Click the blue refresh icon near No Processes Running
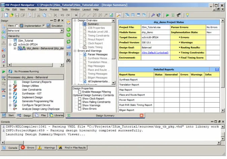The height and width of the screenshot is (159, 227). point(10,71)
